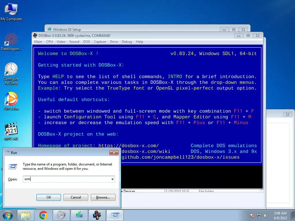Click the Windows 10 Setup title icon
295x221 pixels.
(50, 29)
